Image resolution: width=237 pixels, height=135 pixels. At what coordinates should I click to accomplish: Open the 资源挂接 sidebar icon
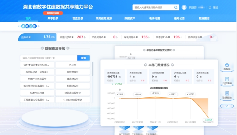(x=227, y=93)
